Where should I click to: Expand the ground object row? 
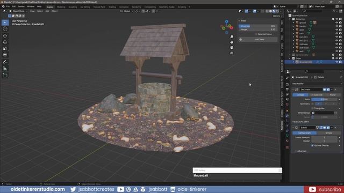click(293, 23)
